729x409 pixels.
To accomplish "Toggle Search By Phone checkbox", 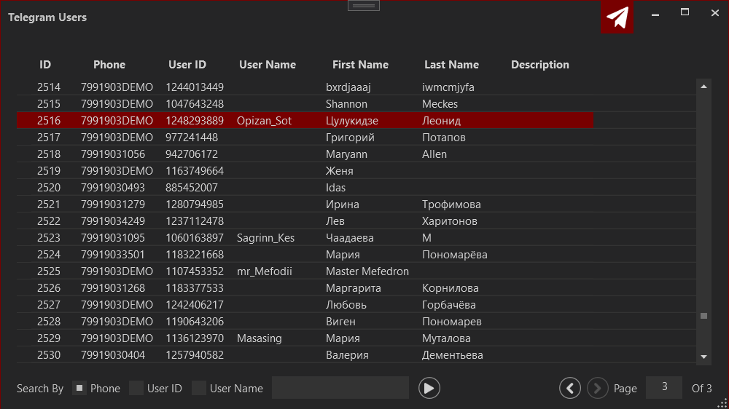I will pos(79,388).
